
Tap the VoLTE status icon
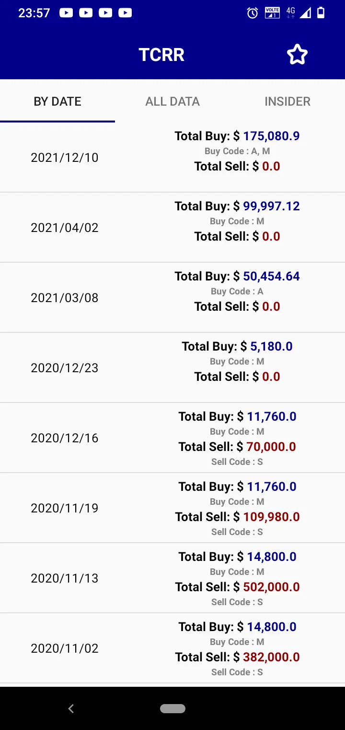[x=272, y=13]
